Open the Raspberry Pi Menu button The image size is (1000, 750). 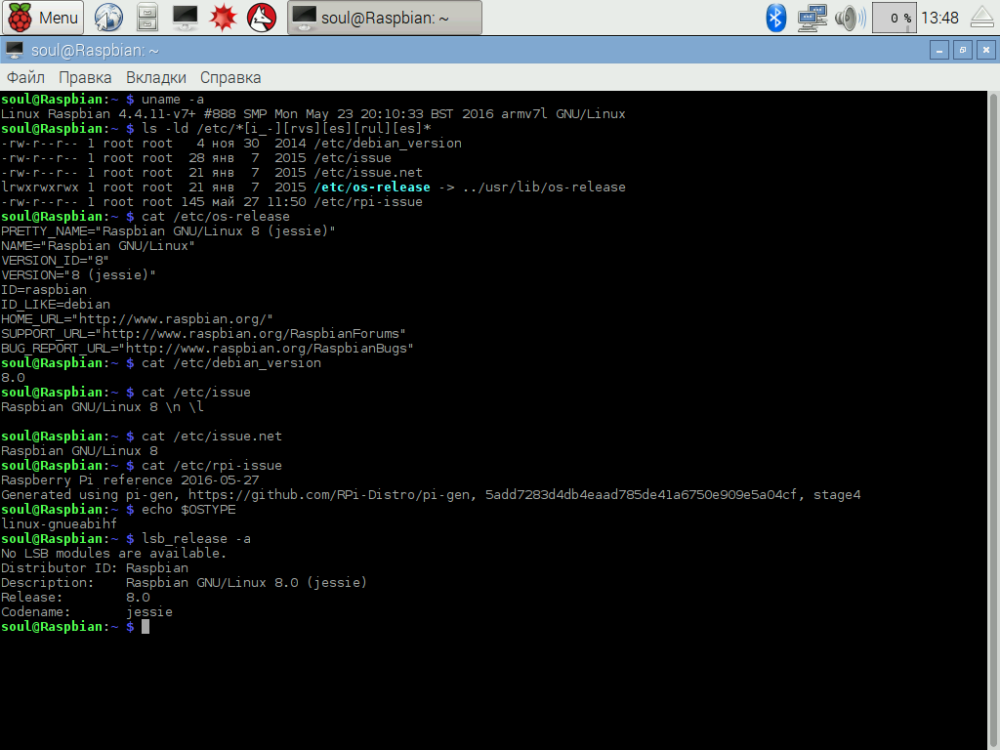(43, 18)
